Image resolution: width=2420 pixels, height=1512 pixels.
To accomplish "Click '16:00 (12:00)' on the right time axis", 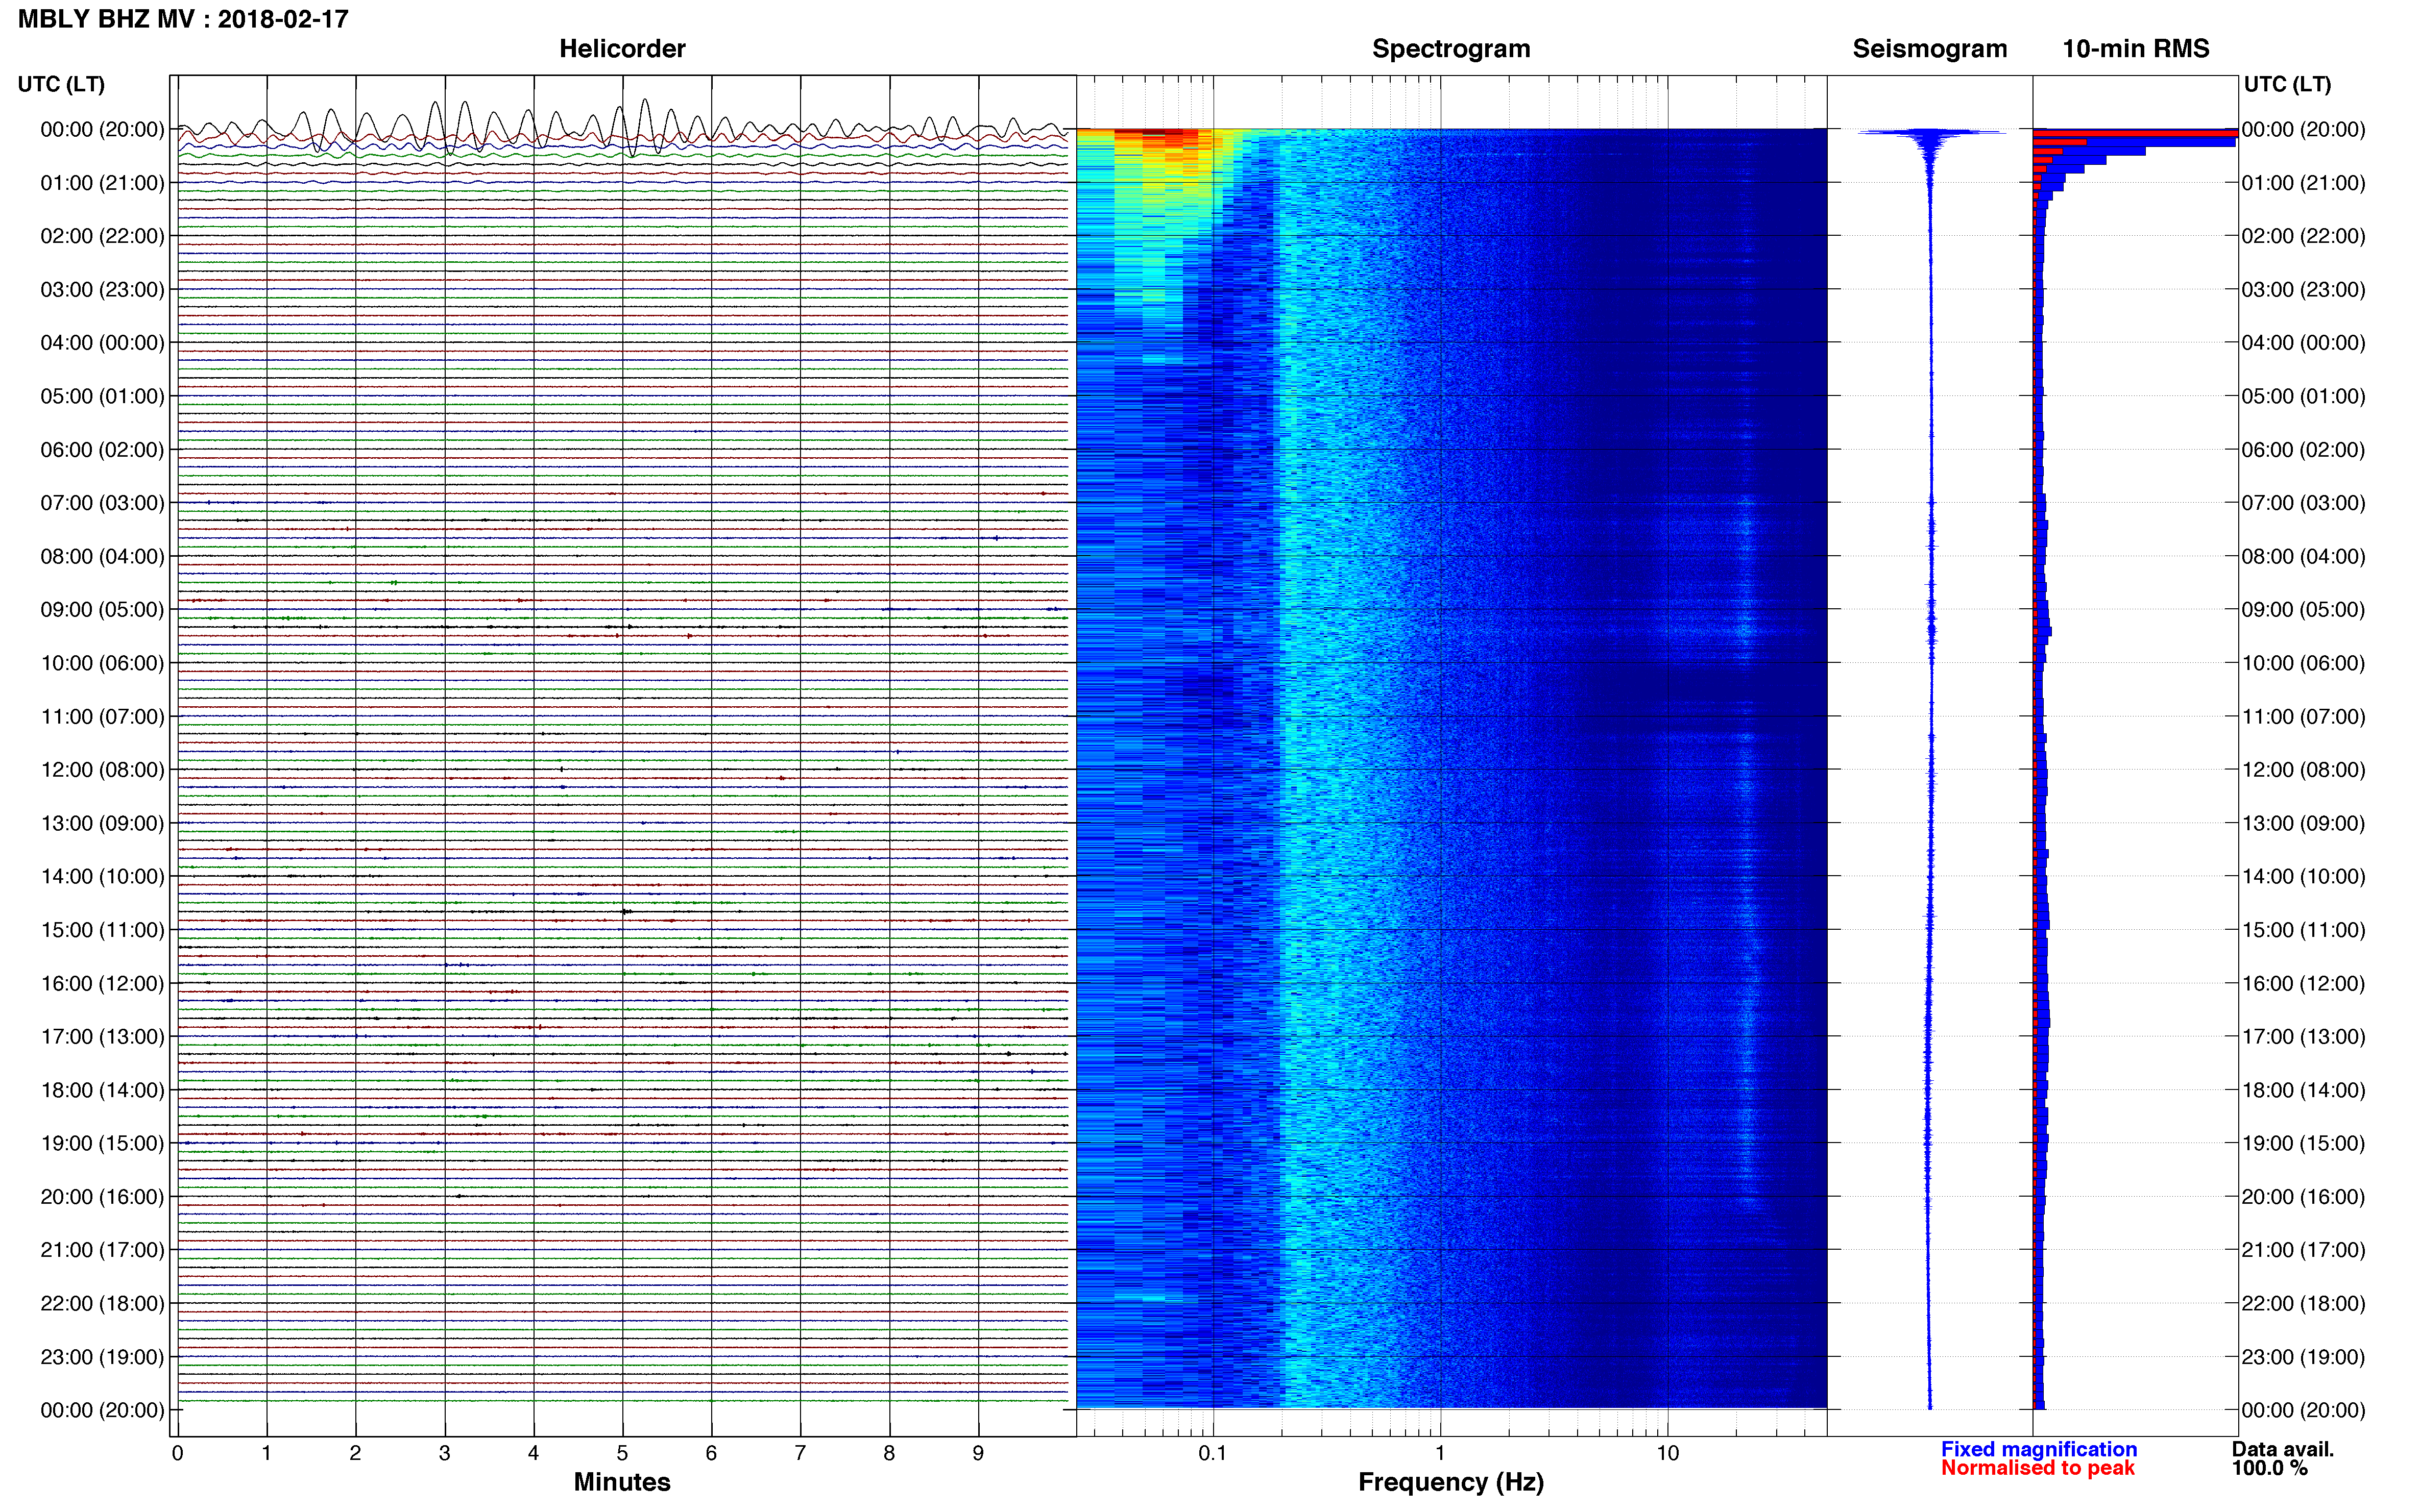I will pyautogui.click(x=2303, y=984).
